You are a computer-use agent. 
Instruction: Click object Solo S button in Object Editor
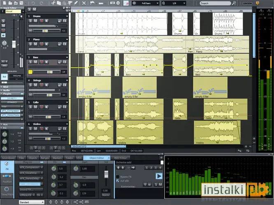(x=156, y=184)
